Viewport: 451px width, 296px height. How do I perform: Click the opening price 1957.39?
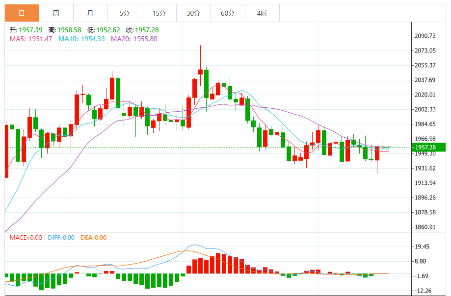pyautogui.click(x=30, y=30)
